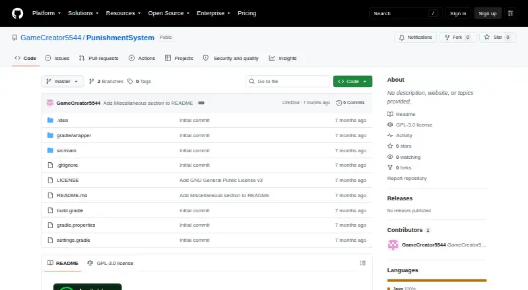
Task: Click the contributor avatar for GameCreator5544
Action: coord(393,245)
